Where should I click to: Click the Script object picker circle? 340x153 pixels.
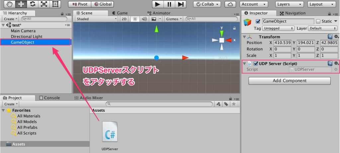coord(336,70)
